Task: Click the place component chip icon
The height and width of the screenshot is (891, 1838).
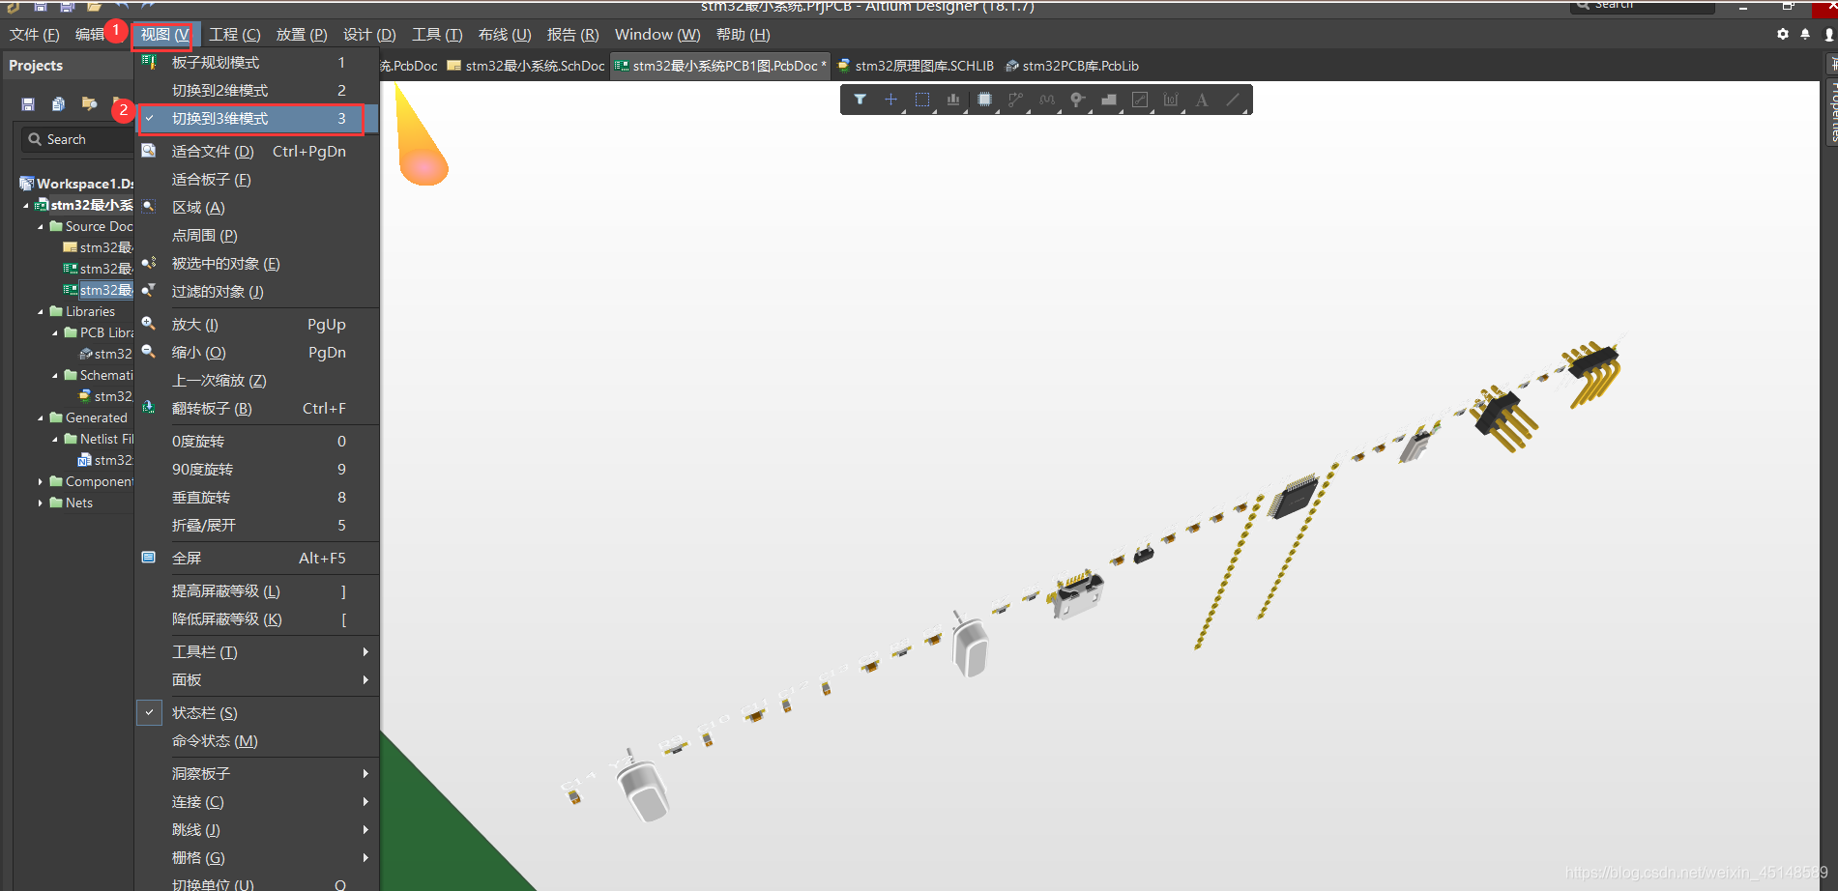Action: 984,100
